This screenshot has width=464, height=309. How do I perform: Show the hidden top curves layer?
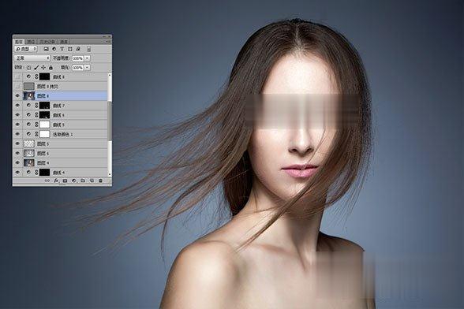click(x=17, y=77)
